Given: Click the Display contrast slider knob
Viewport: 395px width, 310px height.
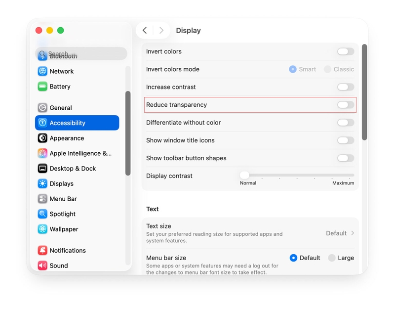Looking at the screenshot, I should (x=244, y=175).
